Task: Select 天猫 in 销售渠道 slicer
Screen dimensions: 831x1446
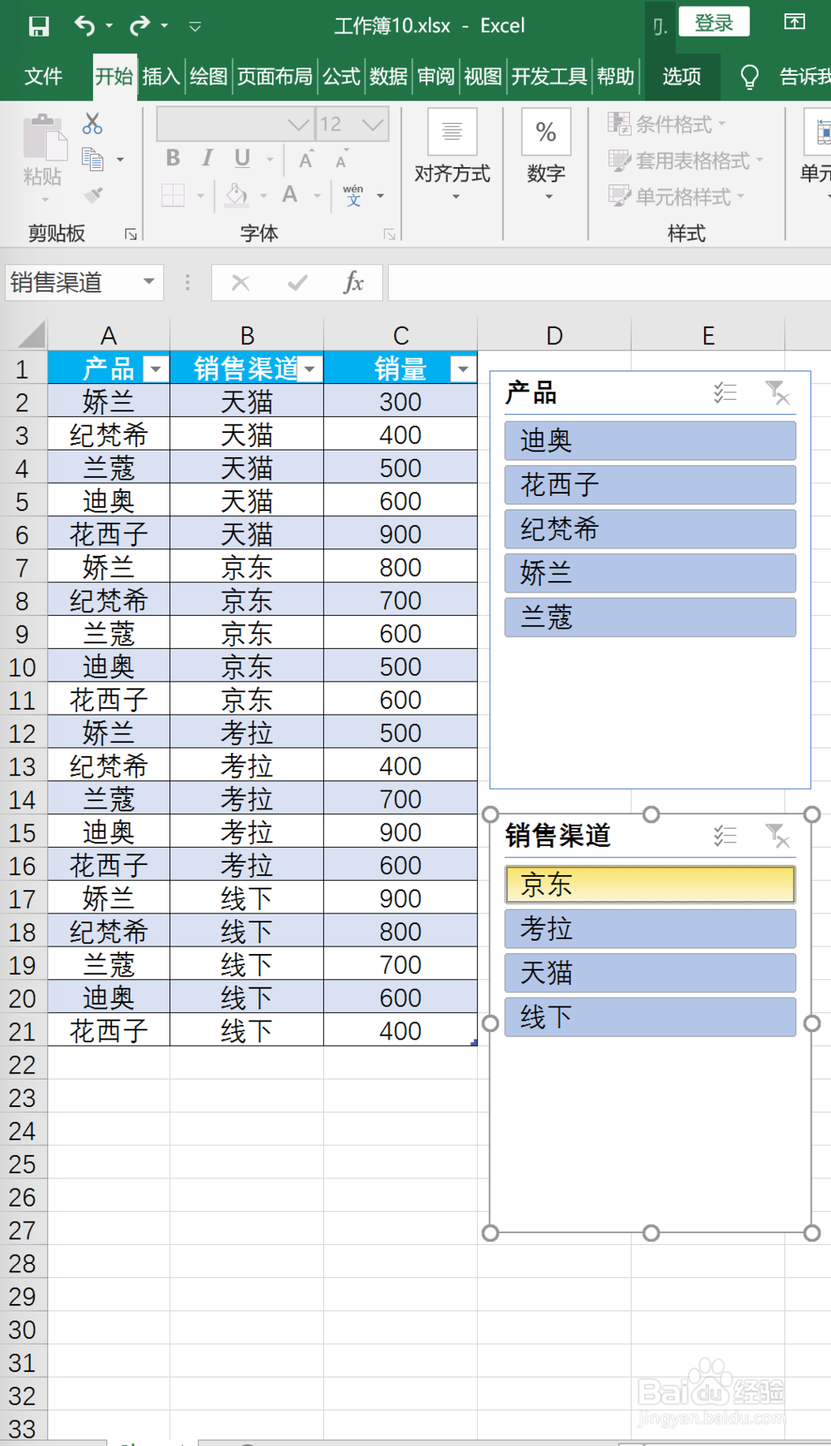Action: click(650, 973)
